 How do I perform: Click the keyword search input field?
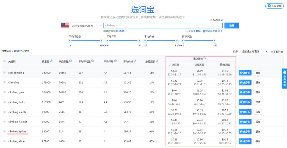point(163,25)
